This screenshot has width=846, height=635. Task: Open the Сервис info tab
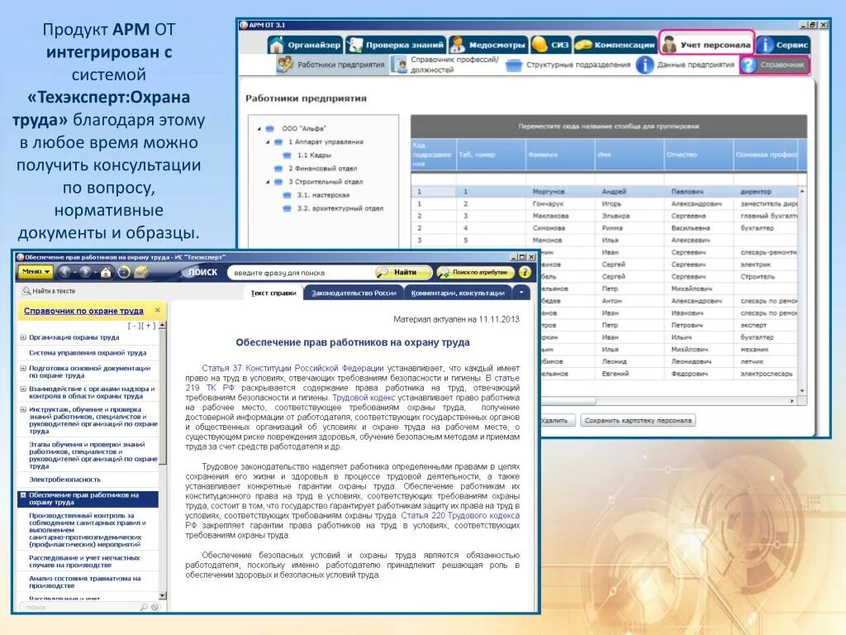[x=782, y=45]
